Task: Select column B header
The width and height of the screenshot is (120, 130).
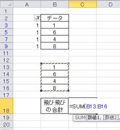Action: (x=55, y=4)
